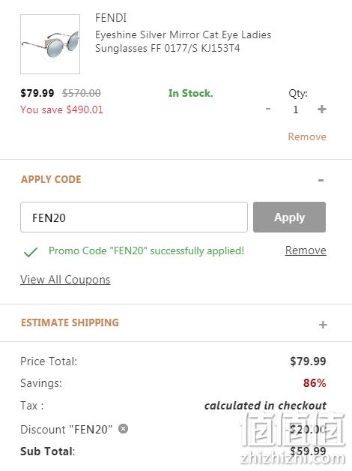Click the promo code input field

coord(134,217)
